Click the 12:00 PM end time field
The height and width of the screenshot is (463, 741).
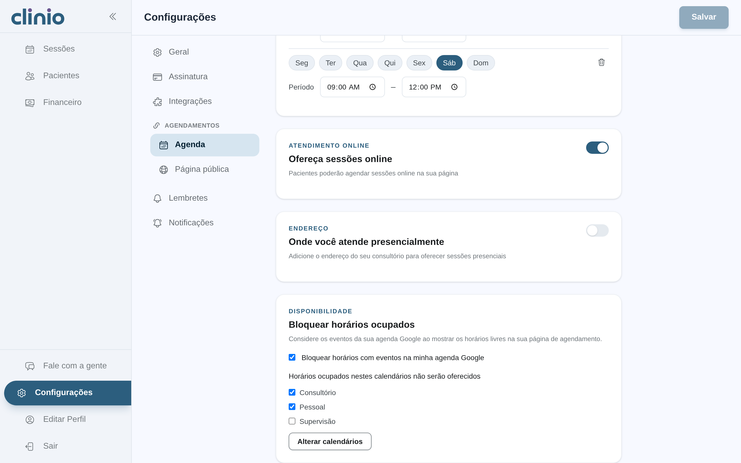(x=434, y=87)
